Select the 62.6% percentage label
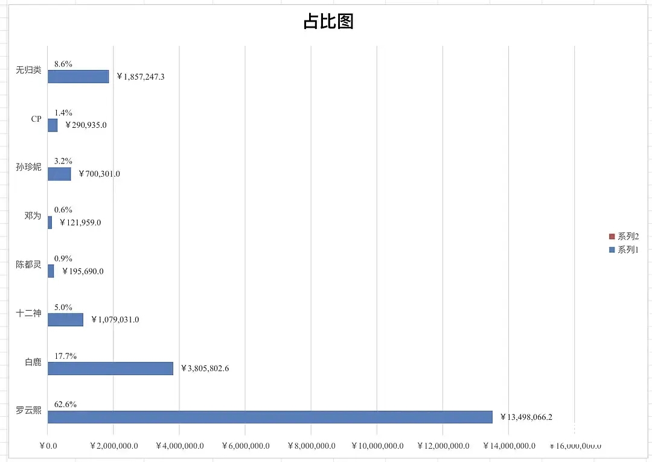 coord(65,404)
